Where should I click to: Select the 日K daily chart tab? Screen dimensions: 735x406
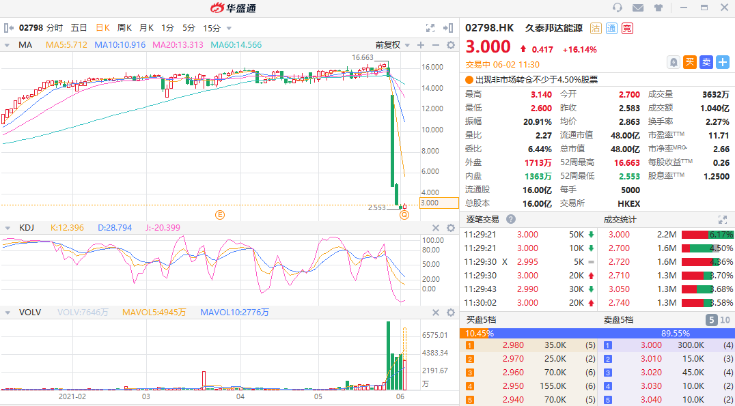pos(102,28)
